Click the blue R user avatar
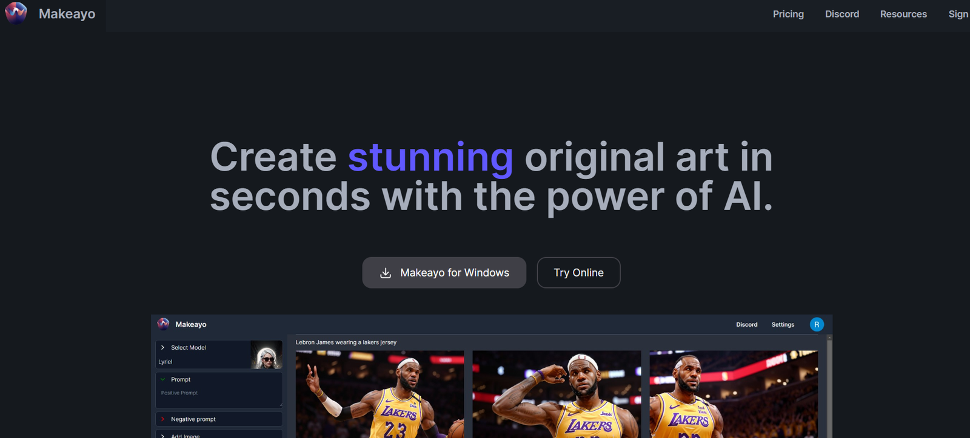The image size is (970, 438). [817, 325]
